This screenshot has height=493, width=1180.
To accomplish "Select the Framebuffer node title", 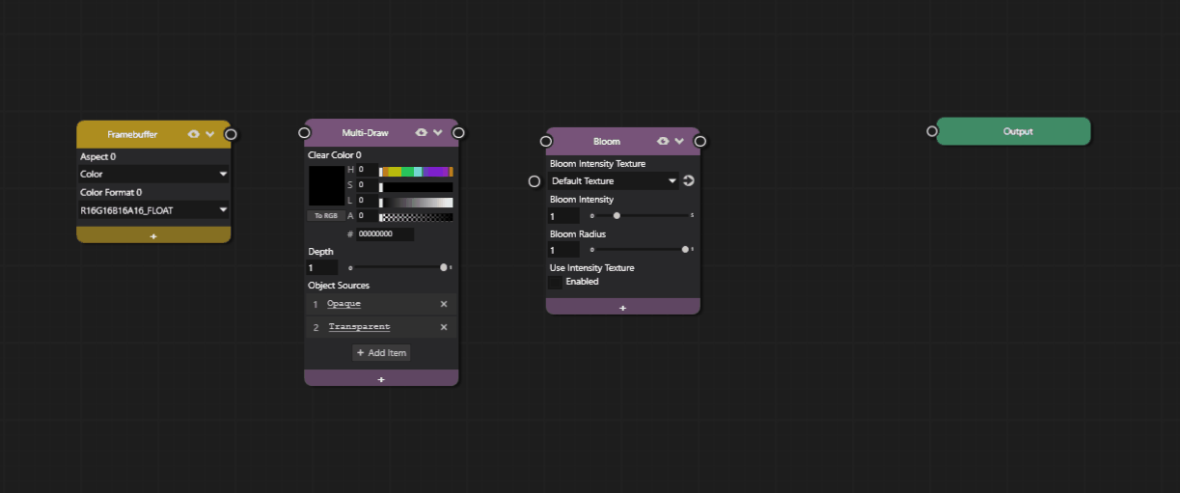I will coord(132,134).
